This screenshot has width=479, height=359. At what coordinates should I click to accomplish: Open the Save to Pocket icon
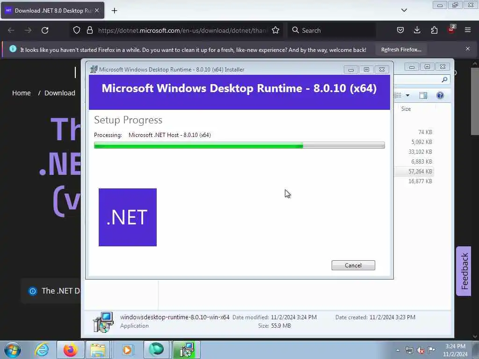pos(400,30)
